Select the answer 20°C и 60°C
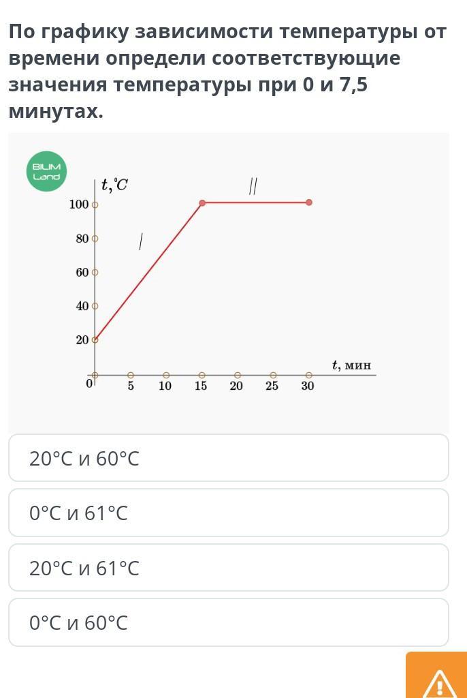Viewport: 467px width, 698px height. (x=229, y=458)
